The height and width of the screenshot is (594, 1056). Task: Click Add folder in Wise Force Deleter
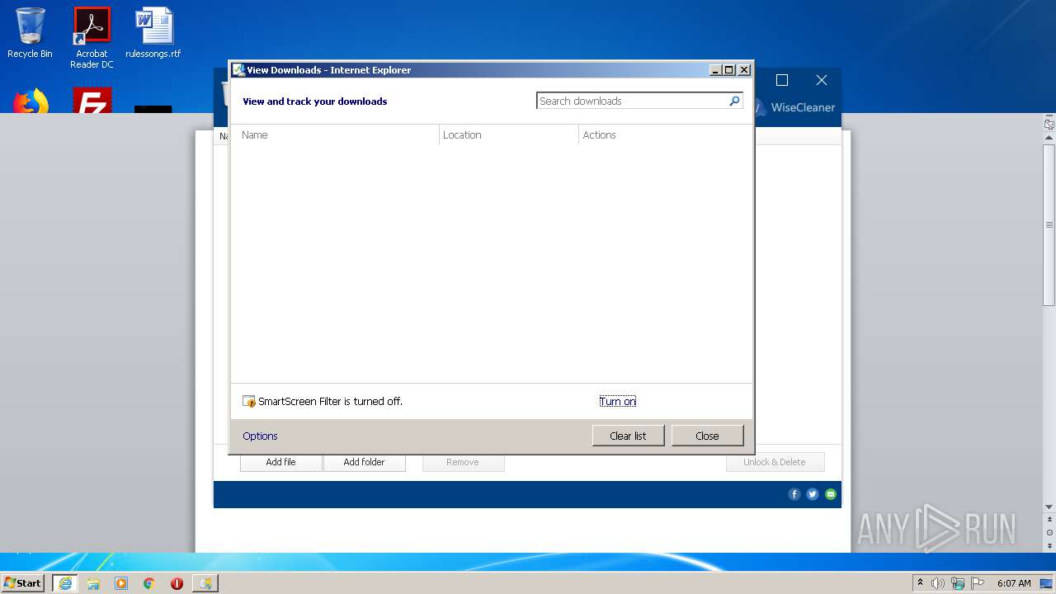[x=364, y=462]
